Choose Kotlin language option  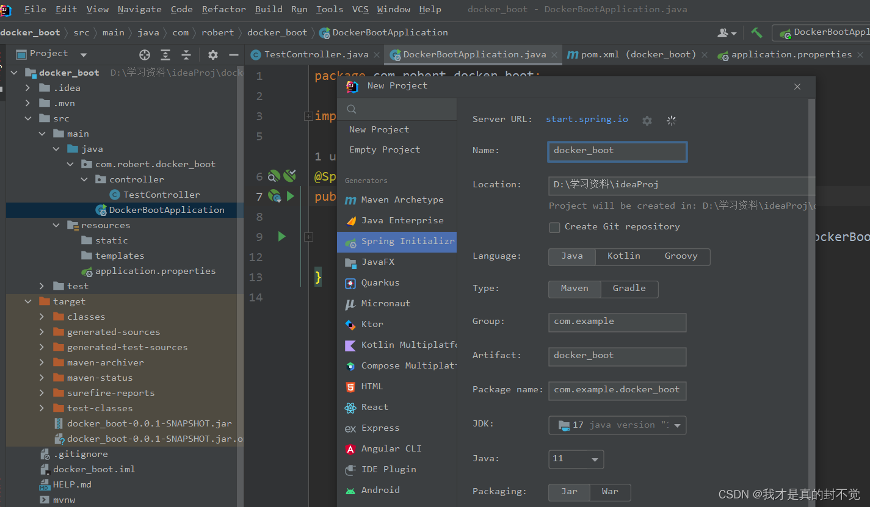[x=624, y=256]
